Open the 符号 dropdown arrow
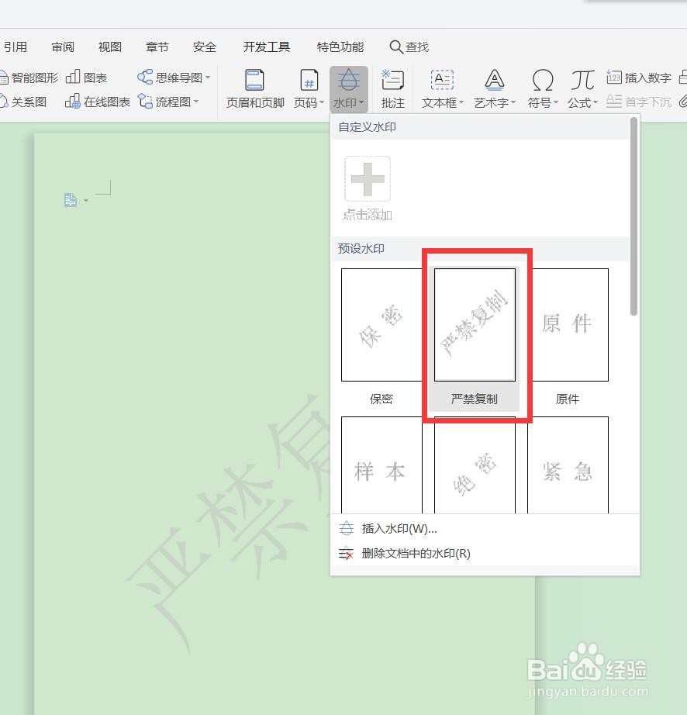The width and height of the screenshot is (687, 715). (556, 102)
